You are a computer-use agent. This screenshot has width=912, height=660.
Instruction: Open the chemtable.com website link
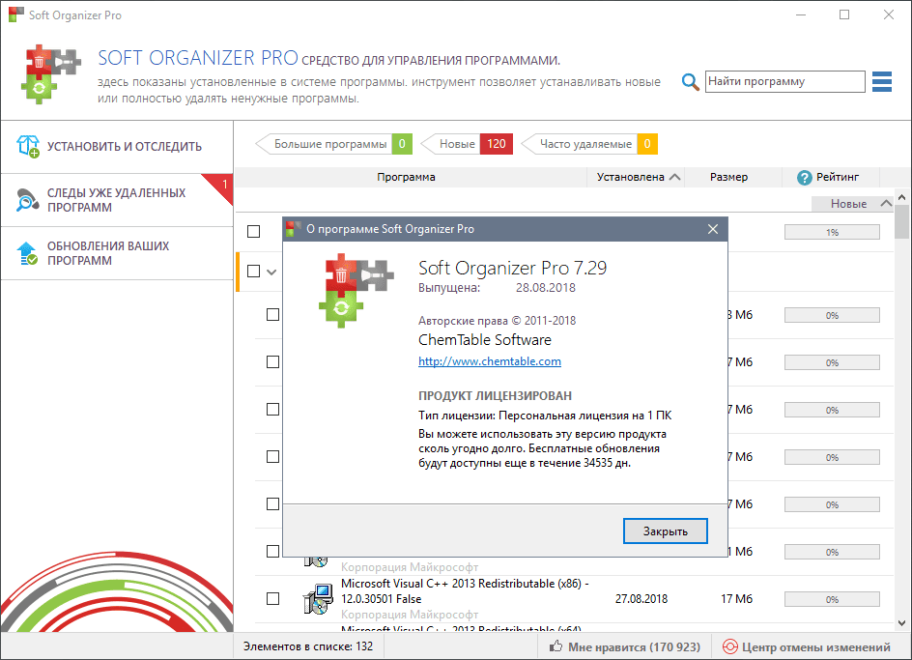click(489, 361)
